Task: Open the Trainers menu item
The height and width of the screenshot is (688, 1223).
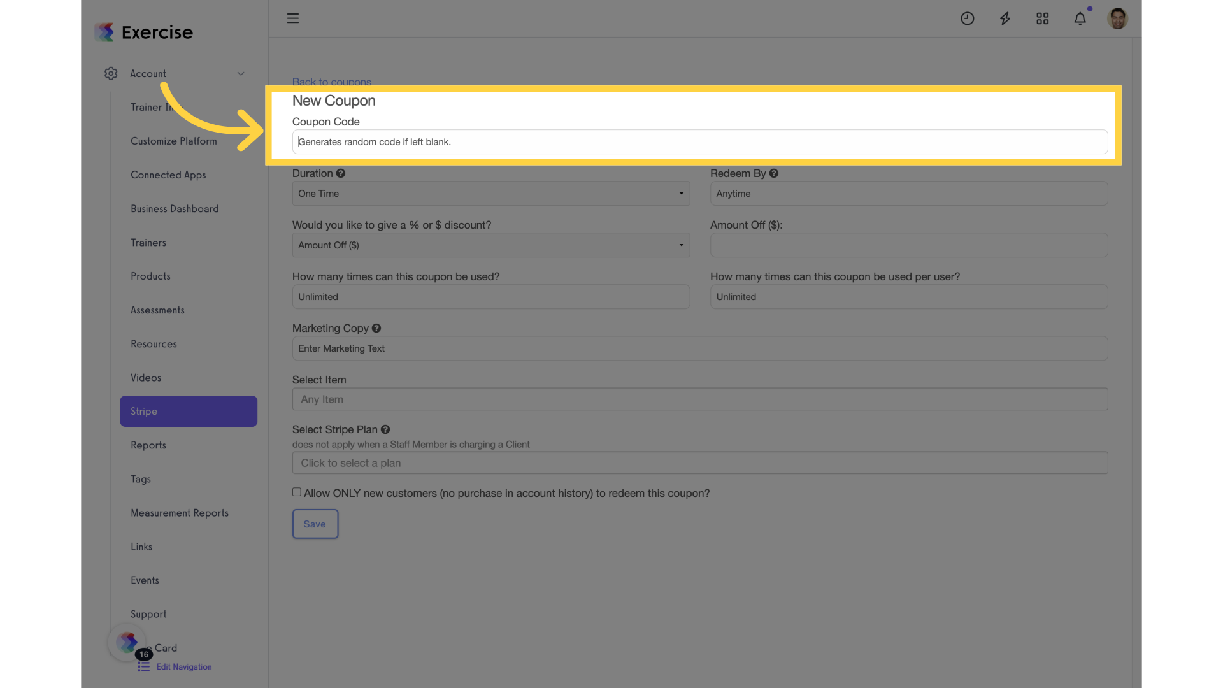Action: tap(148, 243)
